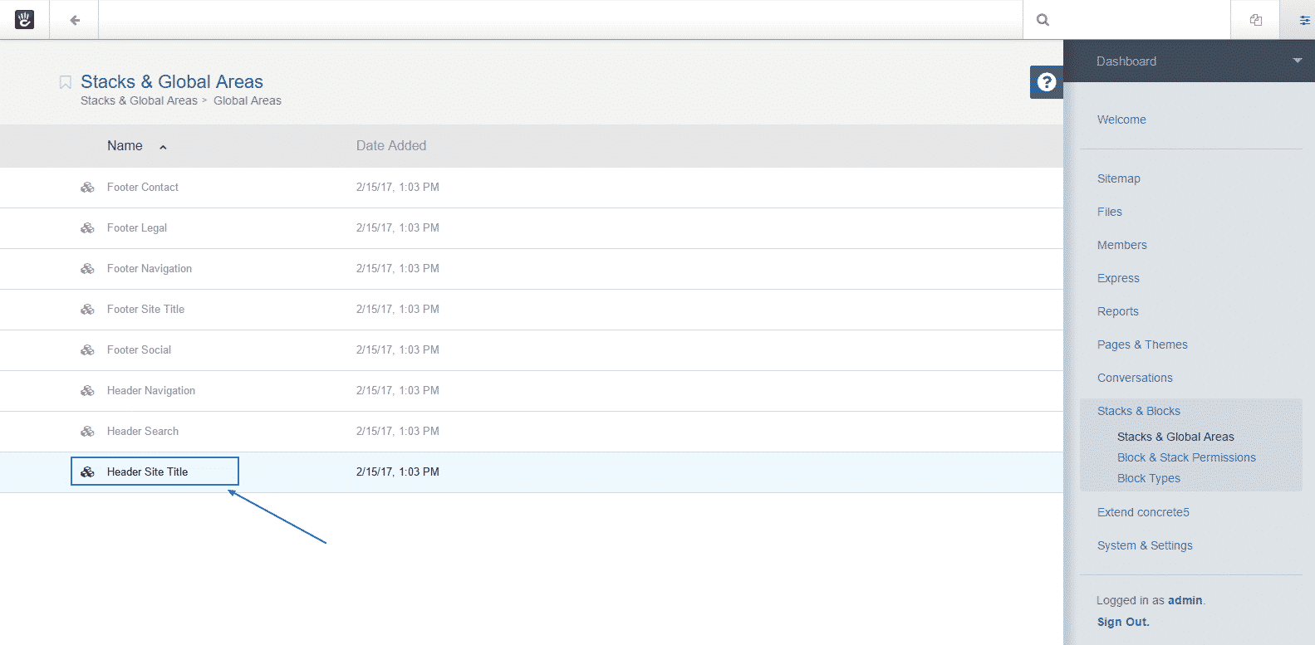The height and width of the screenshot is (645, 1315).
Task: Open Header Search global area
Action: (143, 431)
